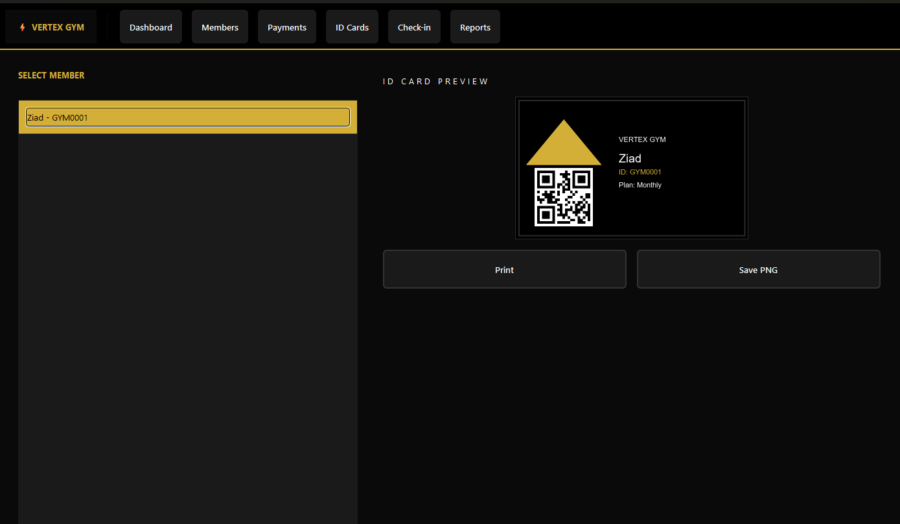
Task: Click the Plan: Monthly text on card
Action: (x=640, y=185)
